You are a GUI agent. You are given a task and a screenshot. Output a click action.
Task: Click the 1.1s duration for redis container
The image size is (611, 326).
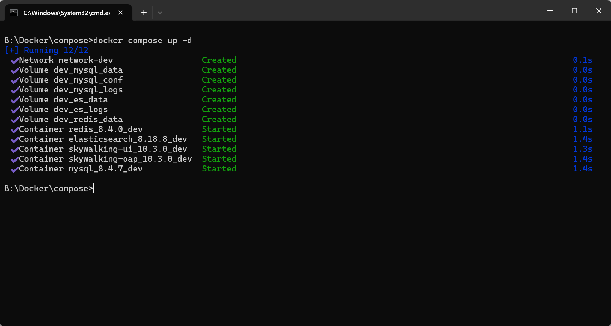[x=582, y=129]
